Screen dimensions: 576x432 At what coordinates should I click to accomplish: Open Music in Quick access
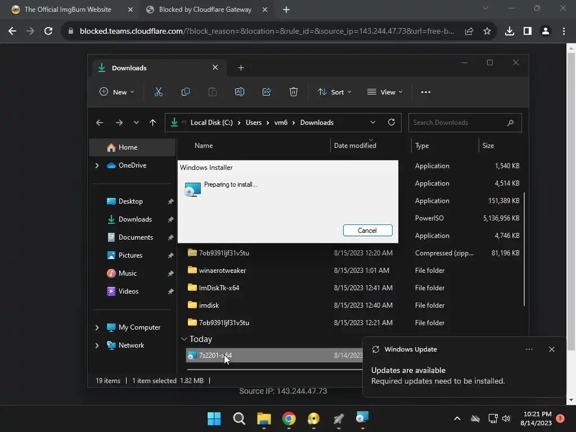point(127,273)
